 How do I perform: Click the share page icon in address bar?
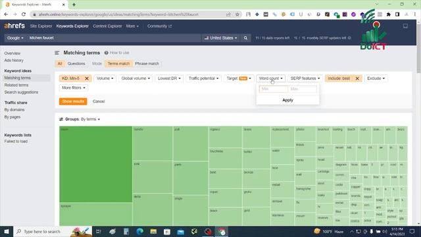point(228,14)
